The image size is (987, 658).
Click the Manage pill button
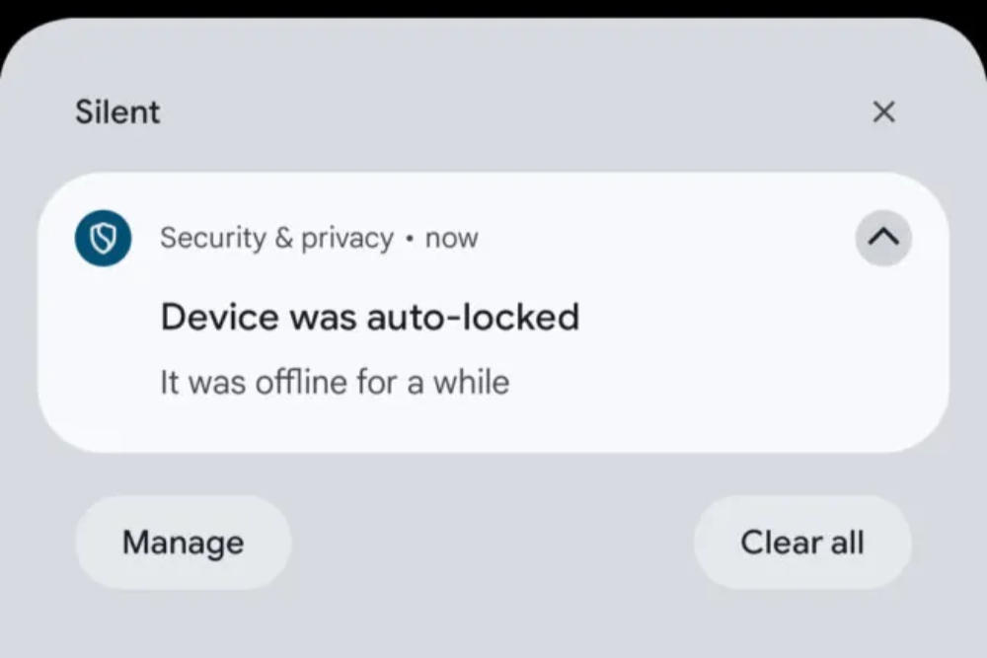[x=184, y=543]
